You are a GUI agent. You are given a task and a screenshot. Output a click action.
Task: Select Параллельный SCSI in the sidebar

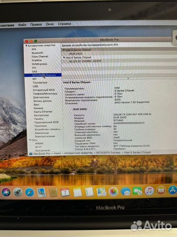(x=46, y=122)
